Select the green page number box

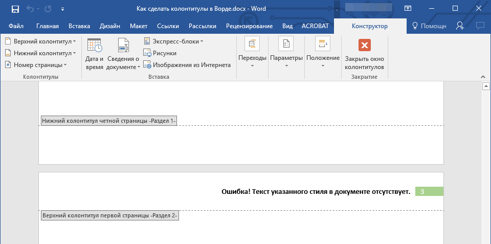429,192
